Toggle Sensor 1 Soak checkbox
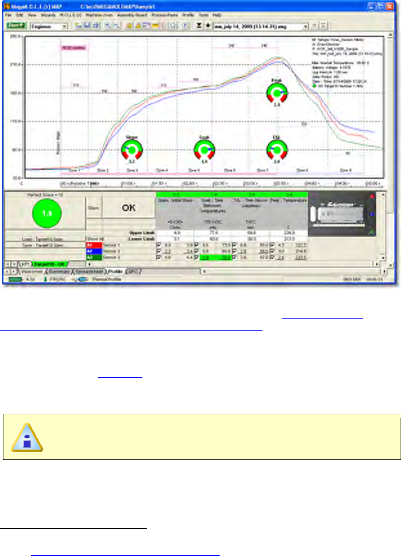The width and height of the screenshot is (401, 556). (x=197, y=245)
